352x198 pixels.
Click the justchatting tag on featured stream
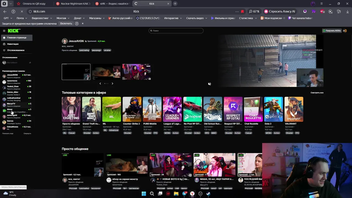pyautogui.click(x=84, y=50)
